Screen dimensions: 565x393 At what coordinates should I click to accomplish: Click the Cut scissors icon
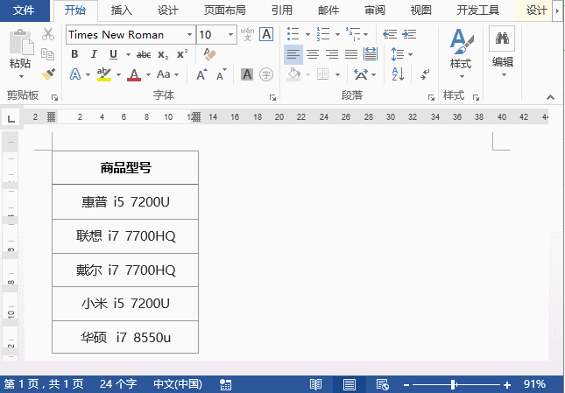click(48, 35)
